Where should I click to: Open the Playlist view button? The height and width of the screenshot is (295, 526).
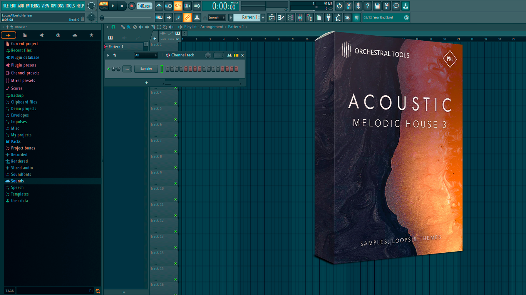pos(272,17)
